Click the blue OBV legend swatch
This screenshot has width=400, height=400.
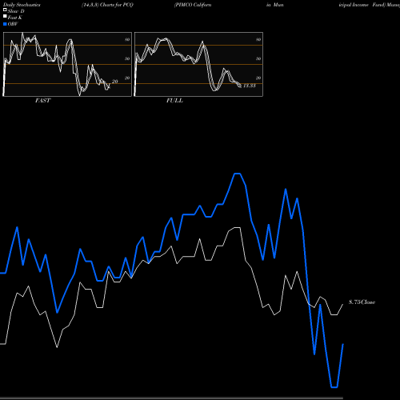coord(5,24)
